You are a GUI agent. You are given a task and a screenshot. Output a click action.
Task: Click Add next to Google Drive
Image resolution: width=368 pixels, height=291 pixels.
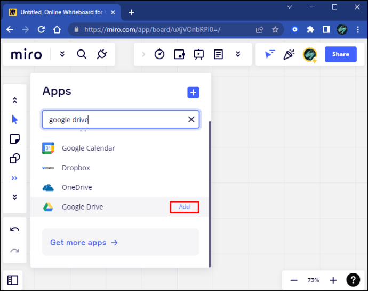pos(185,207)
